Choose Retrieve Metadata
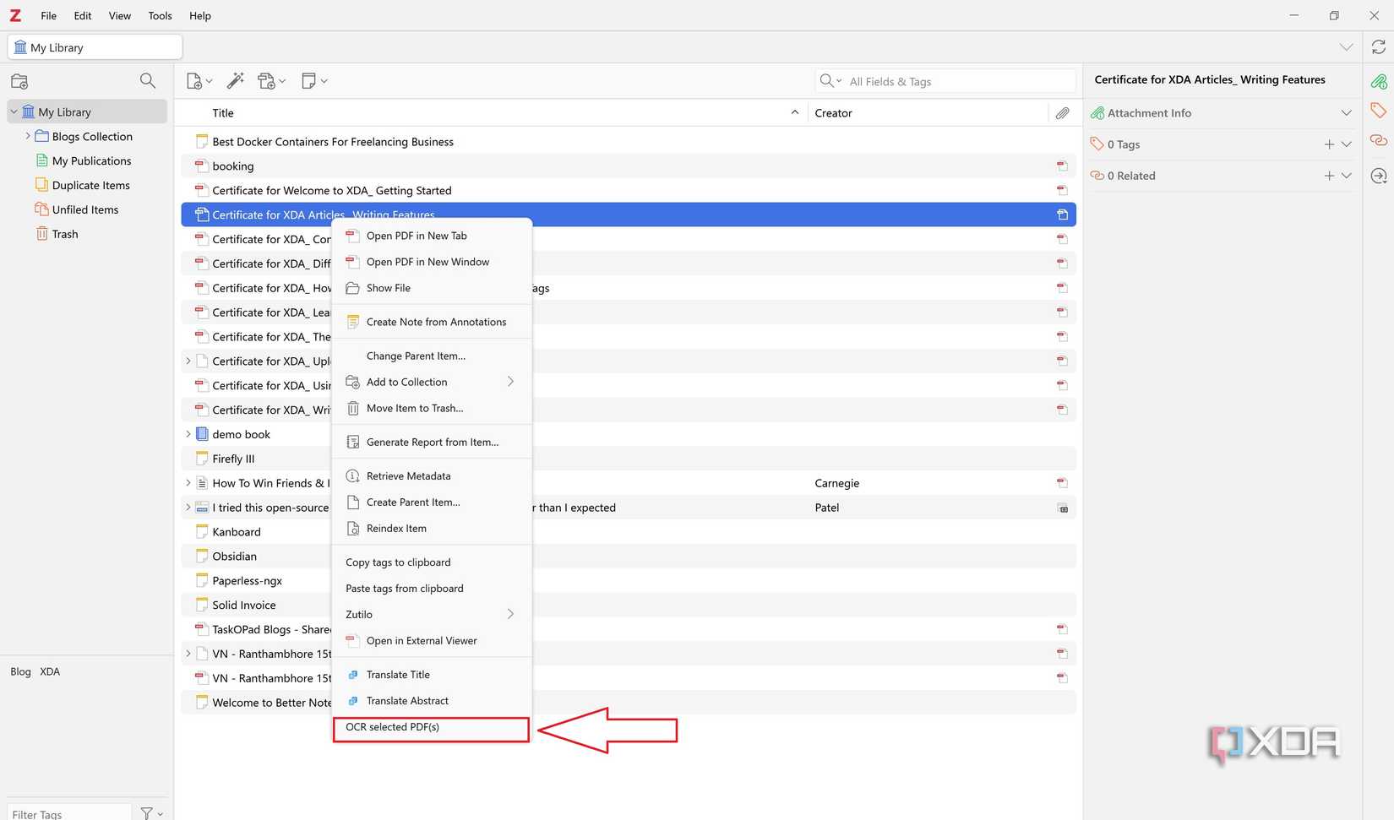This screenshot has height=820, width=1394. (432, 476)
